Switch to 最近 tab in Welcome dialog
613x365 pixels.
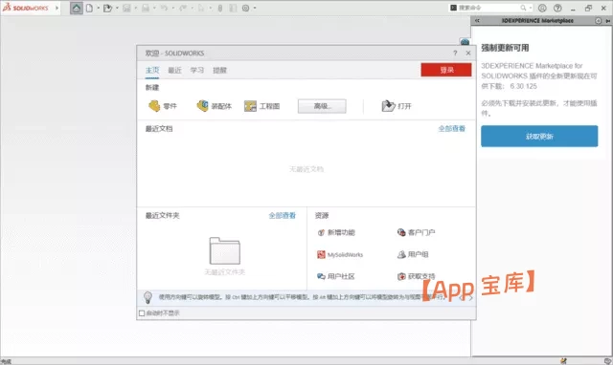[x=174, y=70]
